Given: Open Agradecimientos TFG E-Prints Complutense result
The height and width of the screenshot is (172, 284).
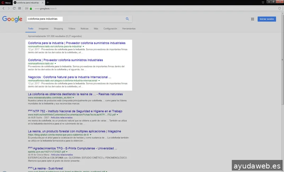Looking at the screenshot, I should tap(75, 148).
